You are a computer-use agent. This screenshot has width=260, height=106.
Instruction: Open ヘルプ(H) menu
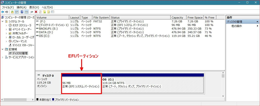(x=47, y=7)
